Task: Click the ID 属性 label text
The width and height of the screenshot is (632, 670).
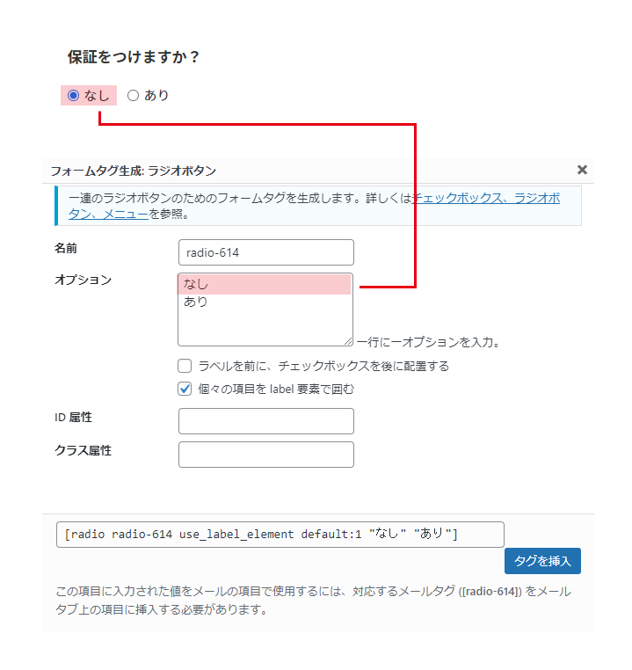Action: (x=75, y=418)
